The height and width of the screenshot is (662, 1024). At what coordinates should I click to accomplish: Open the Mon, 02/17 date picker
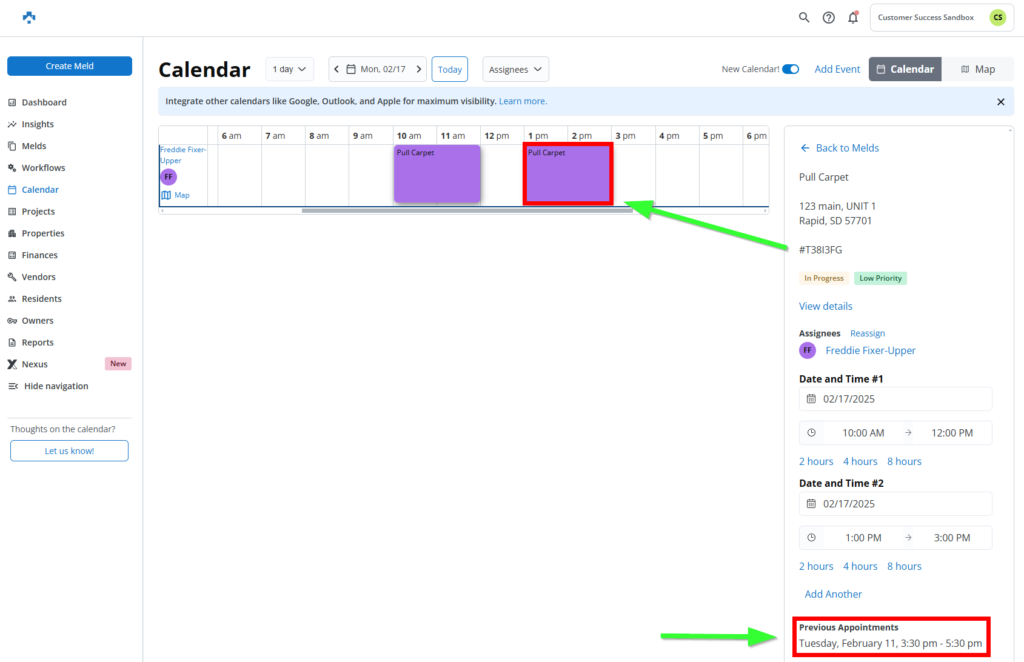coord(377,69)
